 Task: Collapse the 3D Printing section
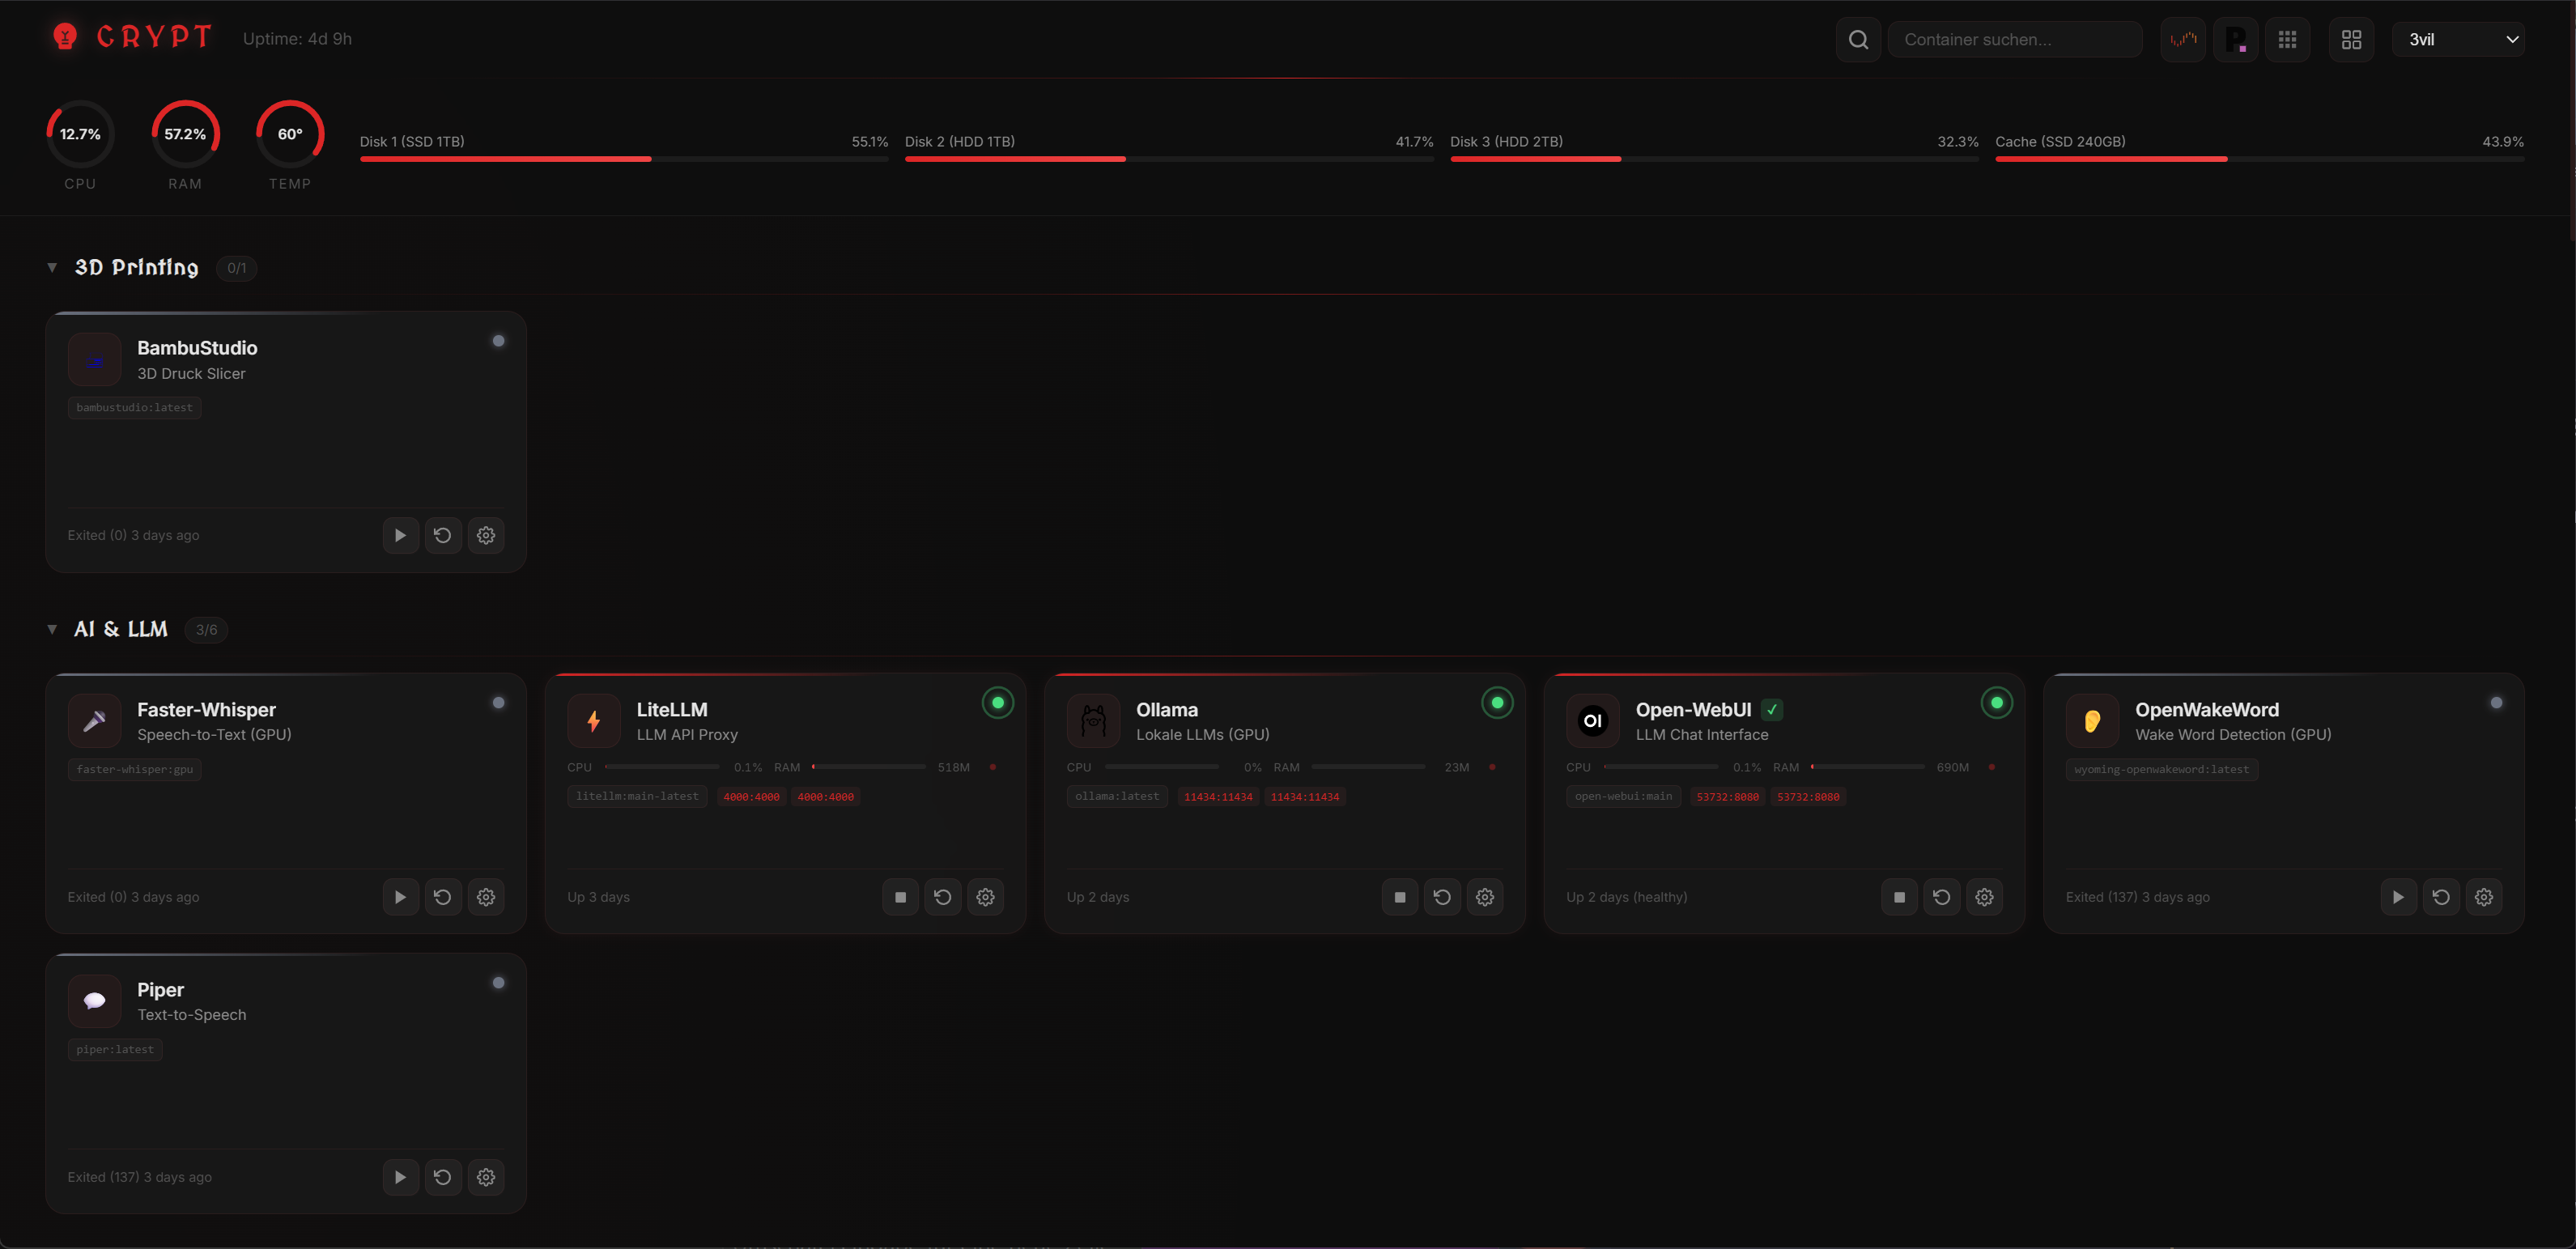point(52,267)
